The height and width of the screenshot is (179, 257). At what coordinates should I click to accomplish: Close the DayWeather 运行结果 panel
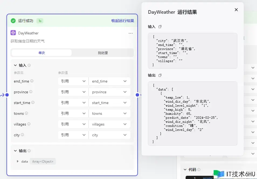coord(236,10)
